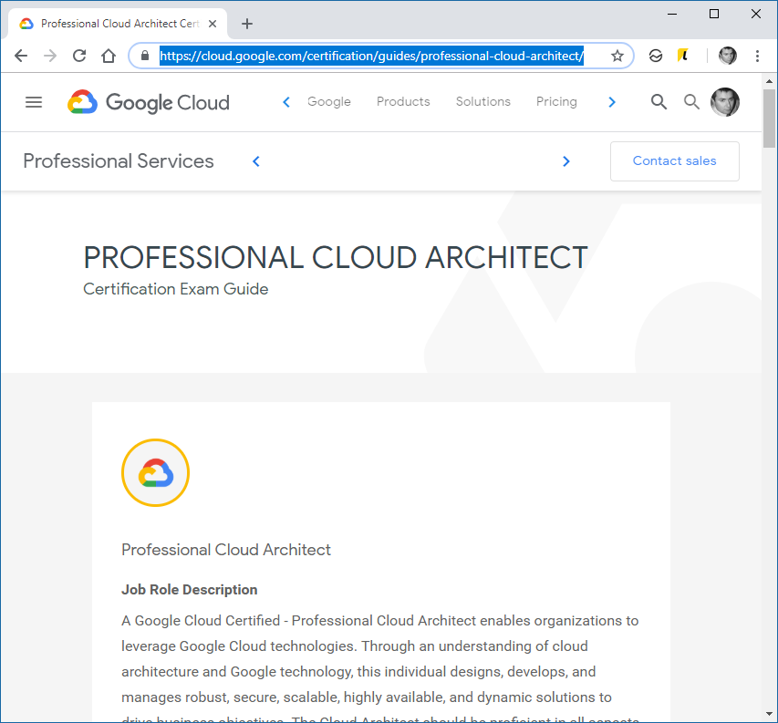
Task: Open the Professional Services link
Action: (119, 161)
